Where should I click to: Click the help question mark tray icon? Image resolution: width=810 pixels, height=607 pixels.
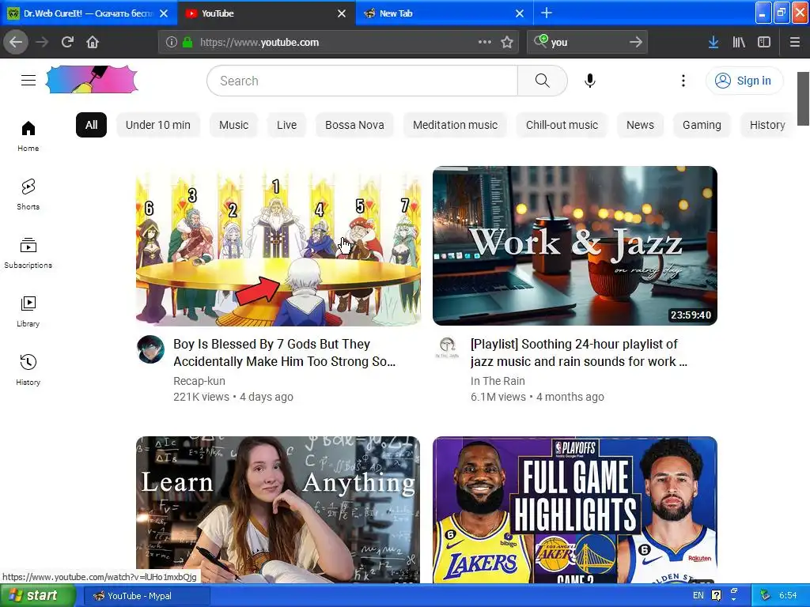point(716,595)
